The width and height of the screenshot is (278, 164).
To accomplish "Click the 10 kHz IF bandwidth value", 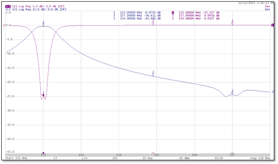I will click(147, 158).
